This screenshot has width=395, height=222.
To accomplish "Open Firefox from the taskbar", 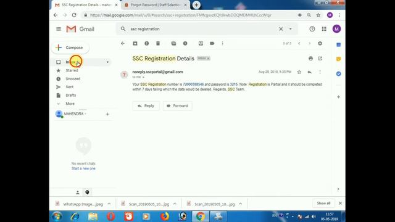I will tap(165, 216).
